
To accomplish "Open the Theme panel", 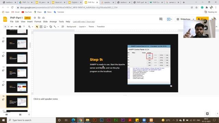I will pyautogui.click(x=91, y=27).
